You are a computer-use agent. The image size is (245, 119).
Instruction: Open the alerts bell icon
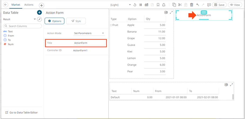click(x=164, y=5)
